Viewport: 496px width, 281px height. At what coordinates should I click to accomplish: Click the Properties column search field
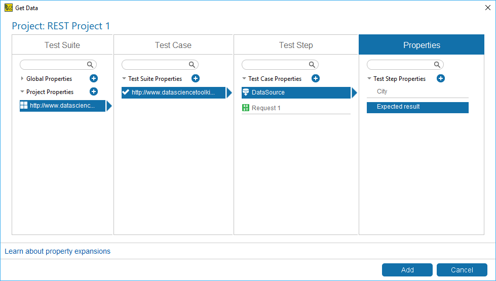[400, 65]
